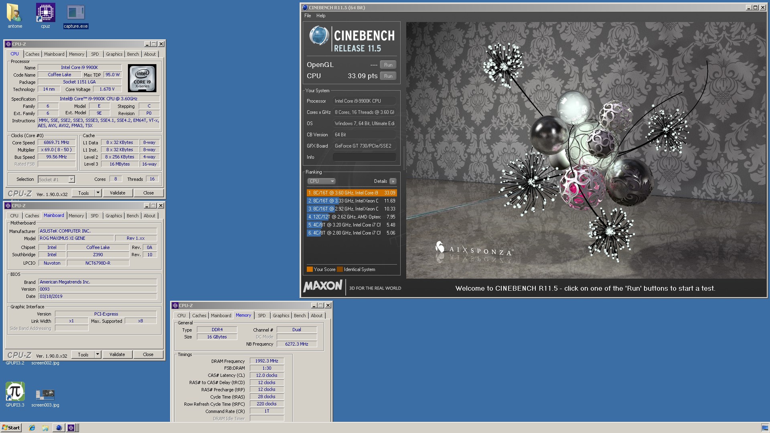The width and height of the screenshot is (770, 433).
Task: Open the antome folder desktop icon
Action: coord(15,16)
